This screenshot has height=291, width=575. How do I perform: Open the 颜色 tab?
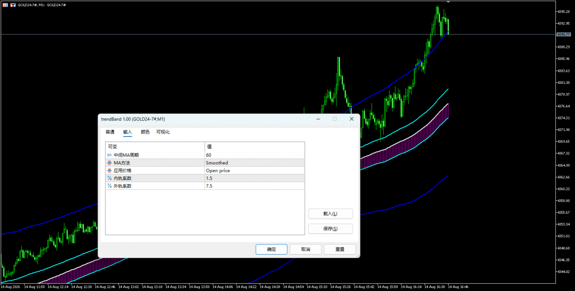click(x=145, y=132)
